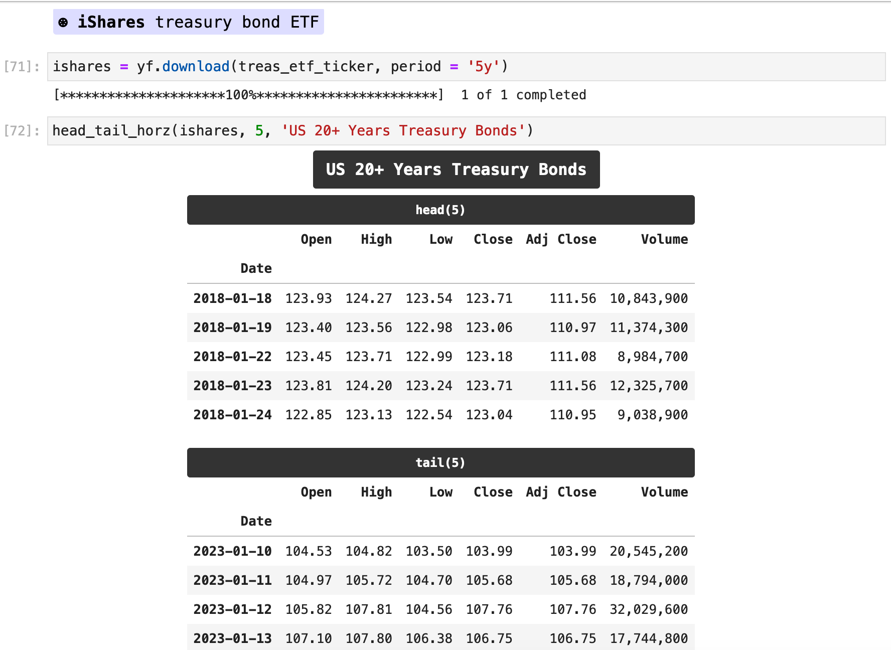
Task: Click the bullet icon before iShares heading
Action: 63,23
